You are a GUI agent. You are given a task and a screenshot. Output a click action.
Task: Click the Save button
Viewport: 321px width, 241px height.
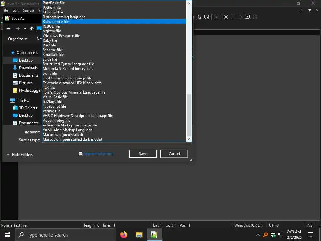143,154
